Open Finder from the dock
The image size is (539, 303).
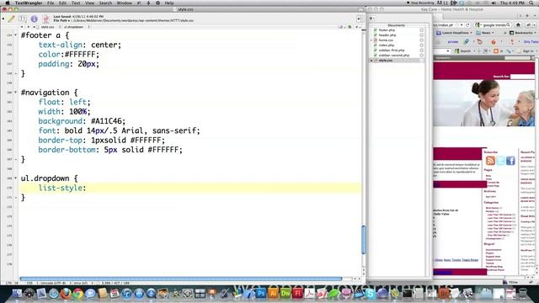coord(17,294)
